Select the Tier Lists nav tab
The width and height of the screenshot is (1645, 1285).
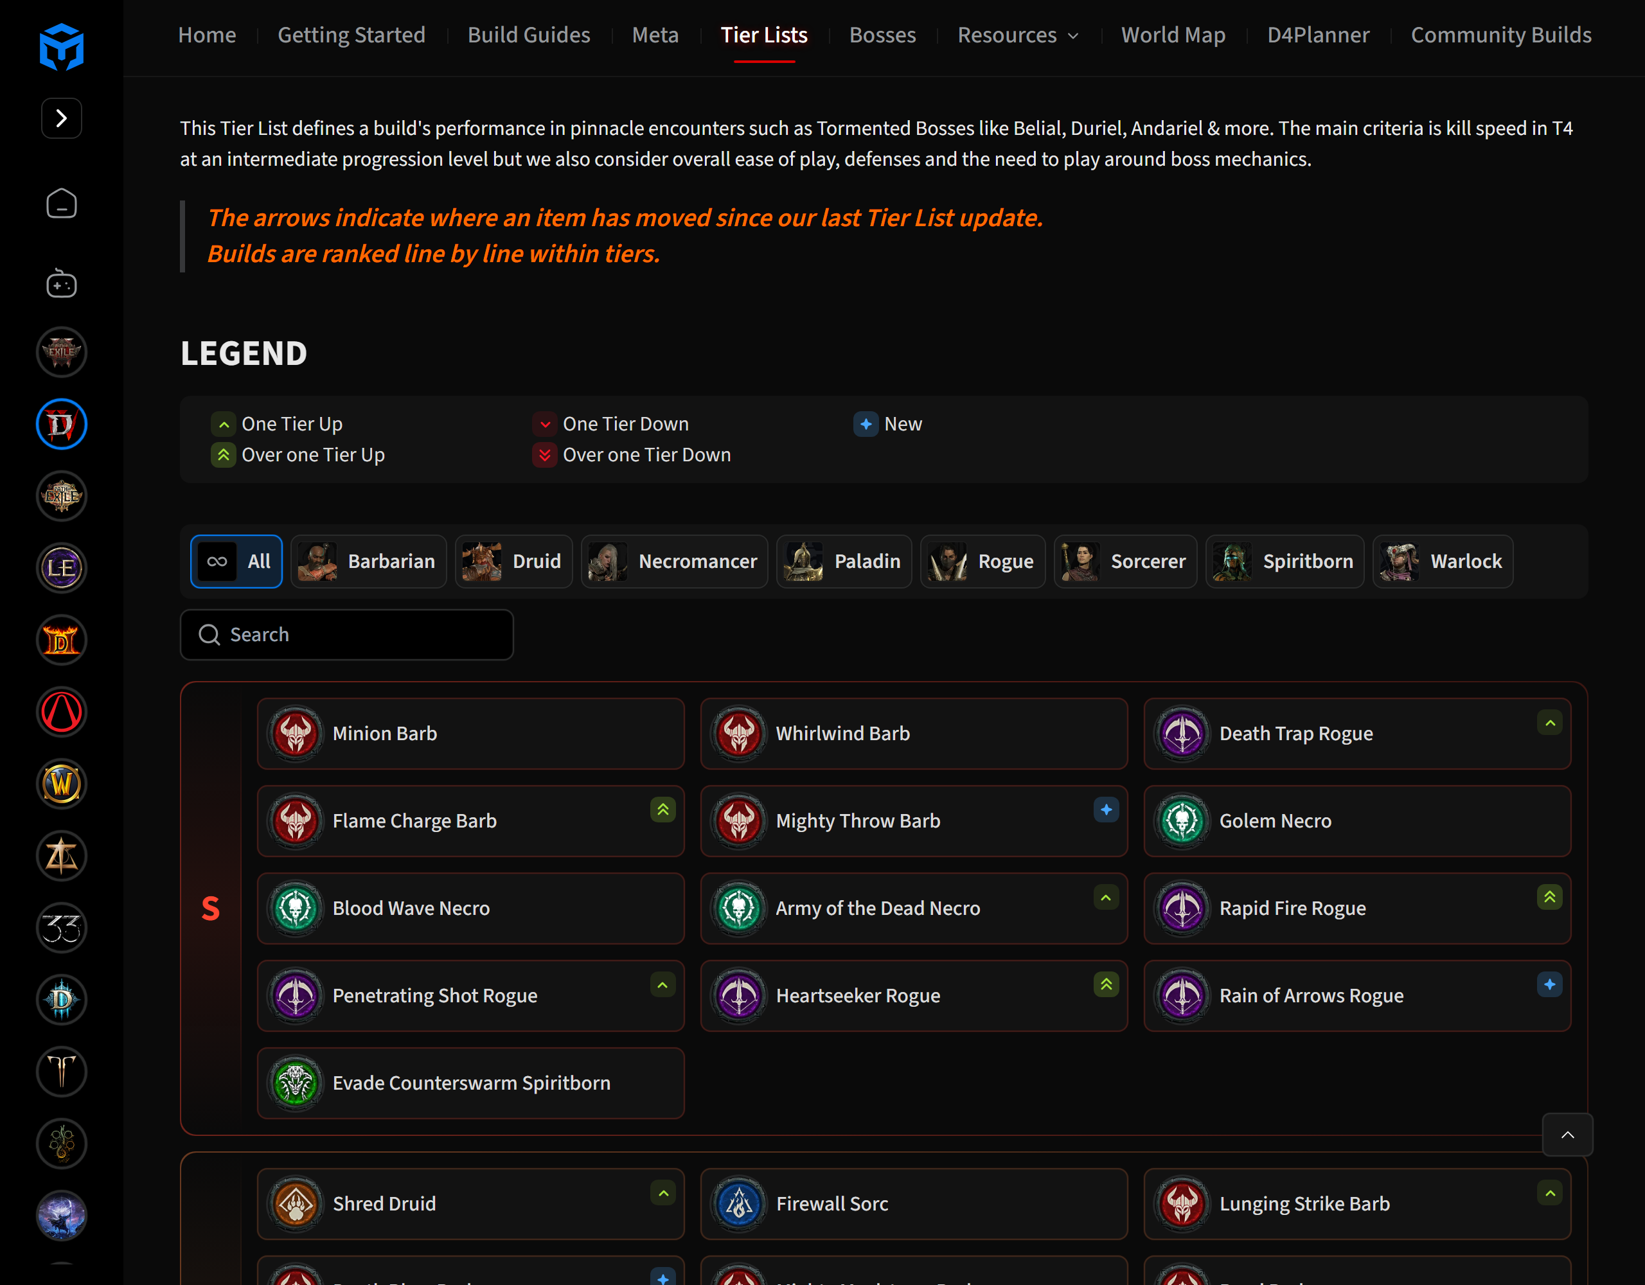pyautogui.click(x=764, y=35)
